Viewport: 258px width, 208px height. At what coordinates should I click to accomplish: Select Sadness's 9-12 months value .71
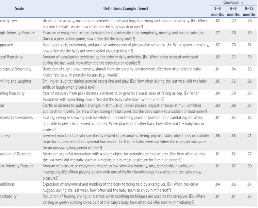[249, 136]
